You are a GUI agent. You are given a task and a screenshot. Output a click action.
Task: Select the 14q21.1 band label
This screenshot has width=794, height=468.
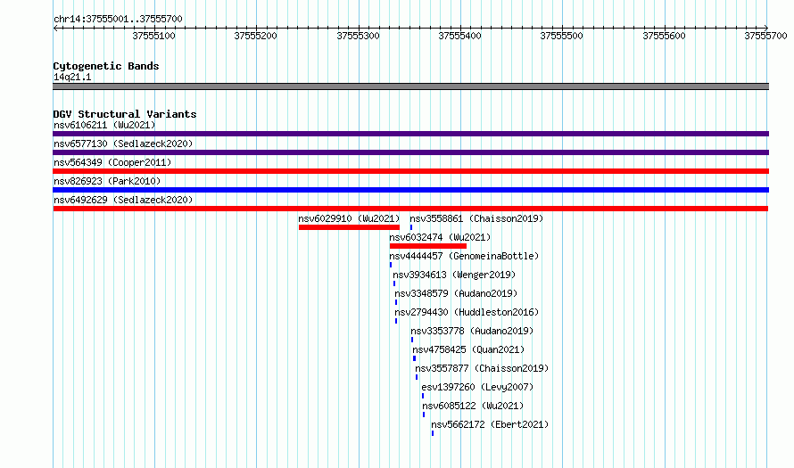[72, 77]
